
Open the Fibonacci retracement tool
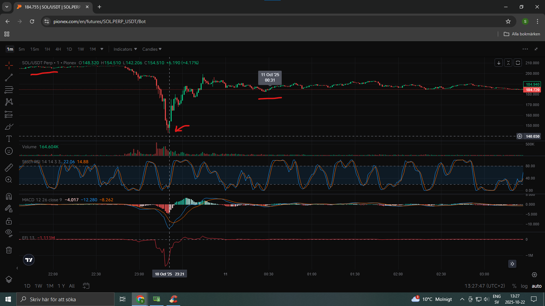click(9, 90)
